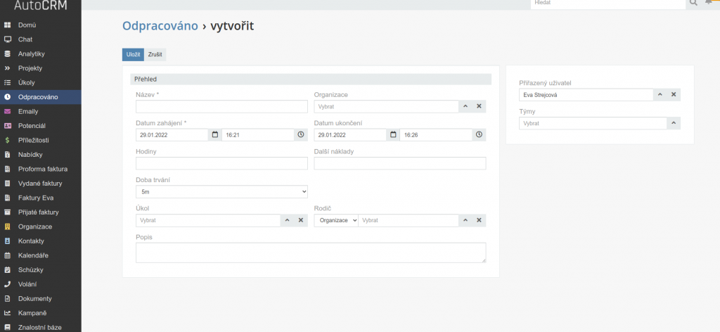Open Proforma faktura in sidebar

point(40,169)
